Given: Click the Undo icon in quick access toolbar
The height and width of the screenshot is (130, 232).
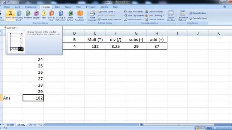Looking at the screenshot, I should (8, 3).
